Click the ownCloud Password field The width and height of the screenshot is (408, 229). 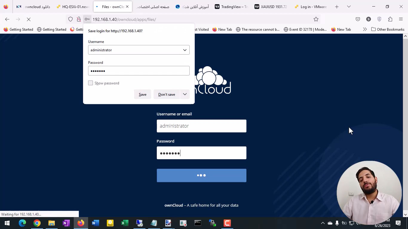[x=202, y=153]
